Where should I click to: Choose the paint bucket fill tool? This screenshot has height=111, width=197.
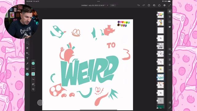pyautogui.click(x=27, y=48)
